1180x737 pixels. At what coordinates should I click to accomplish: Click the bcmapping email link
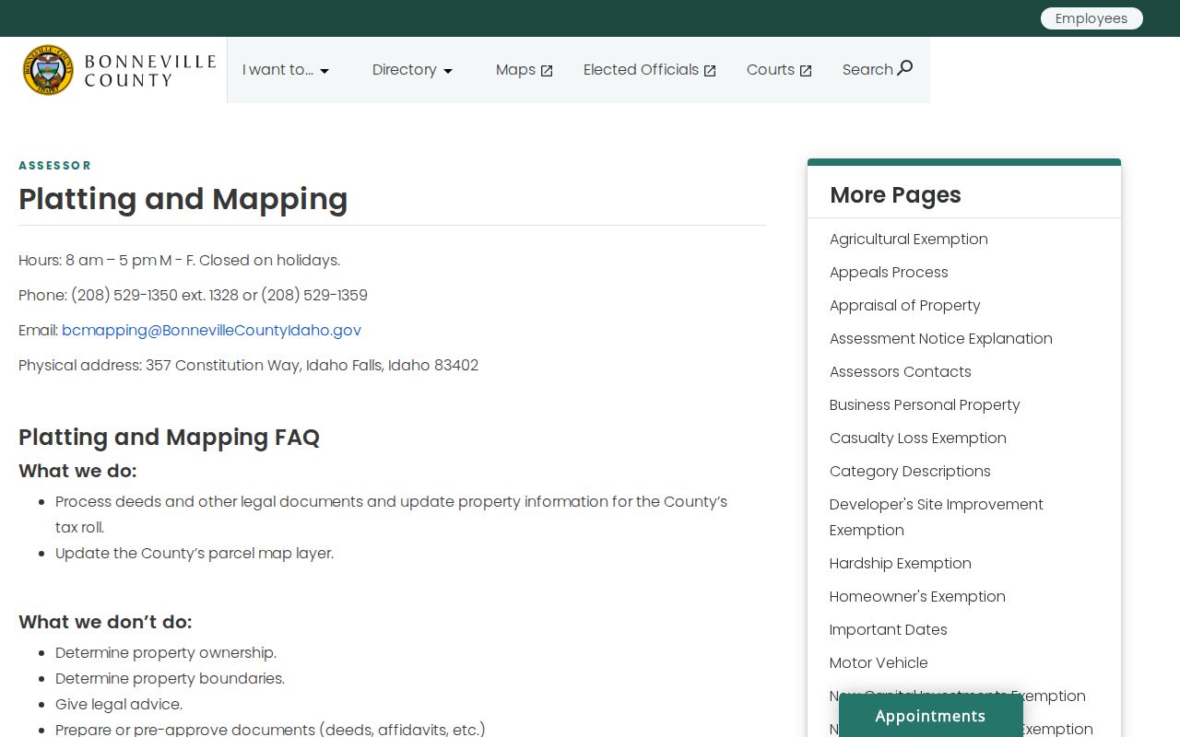(211, 330)
